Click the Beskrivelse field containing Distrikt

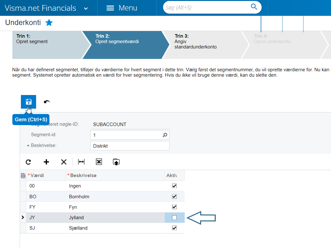click(x=130, y=146)
